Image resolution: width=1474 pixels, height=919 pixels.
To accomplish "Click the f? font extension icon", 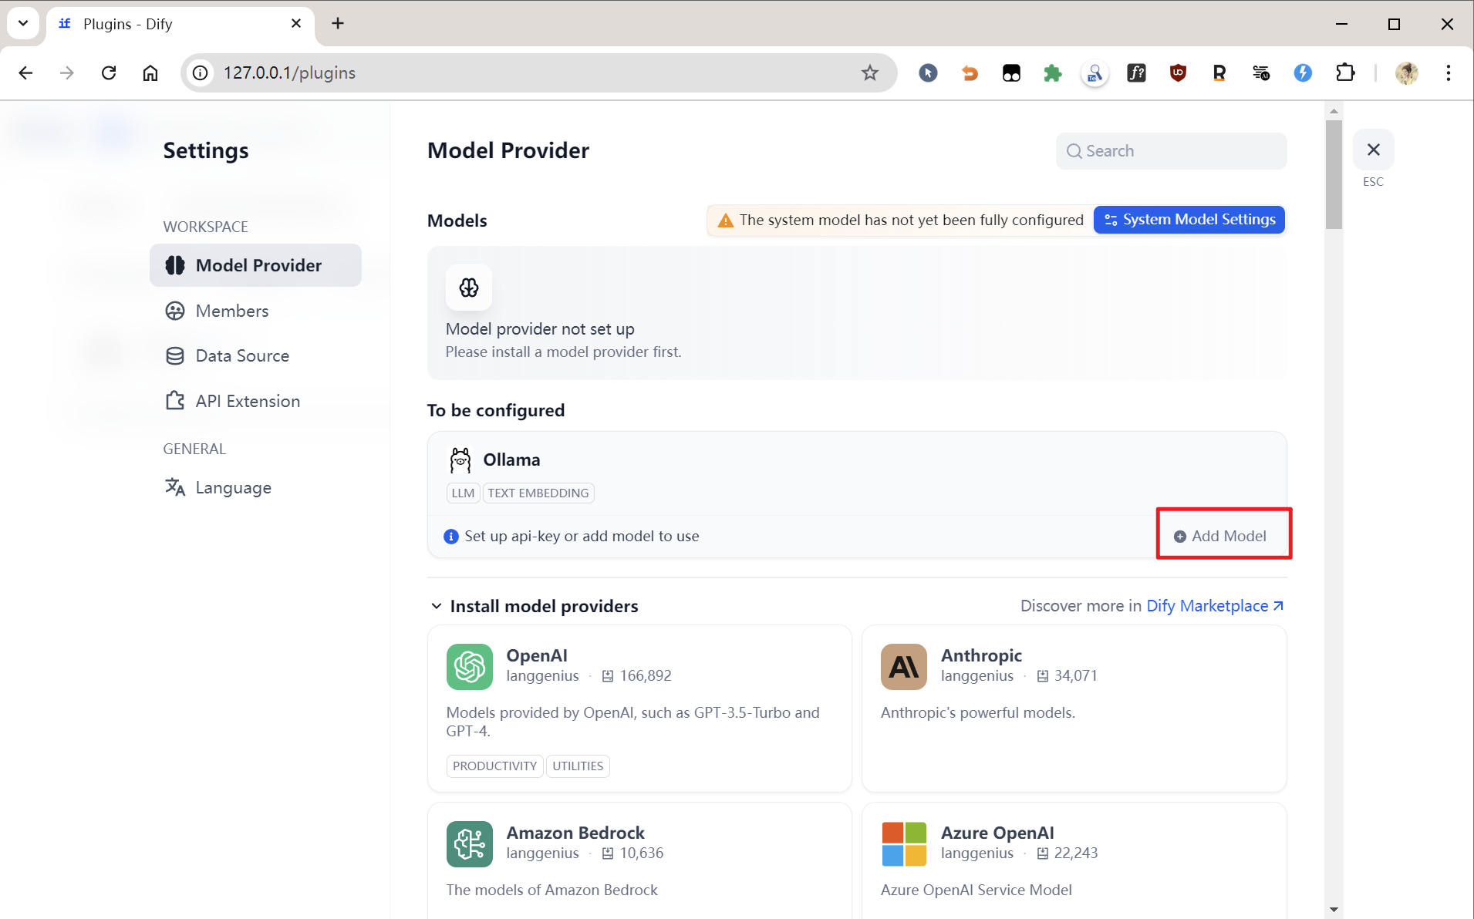I will click(1136, 72).
